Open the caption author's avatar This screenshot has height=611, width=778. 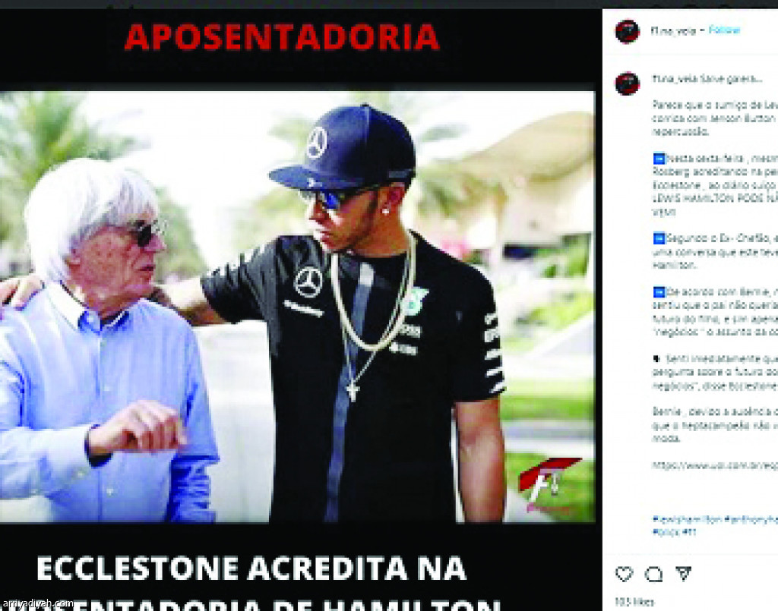[x=627, y=83]
